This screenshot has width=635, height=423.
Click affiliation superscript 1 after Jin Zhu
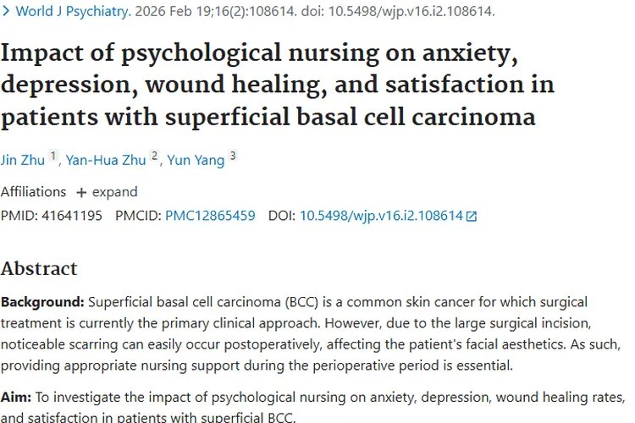point(53,156)
